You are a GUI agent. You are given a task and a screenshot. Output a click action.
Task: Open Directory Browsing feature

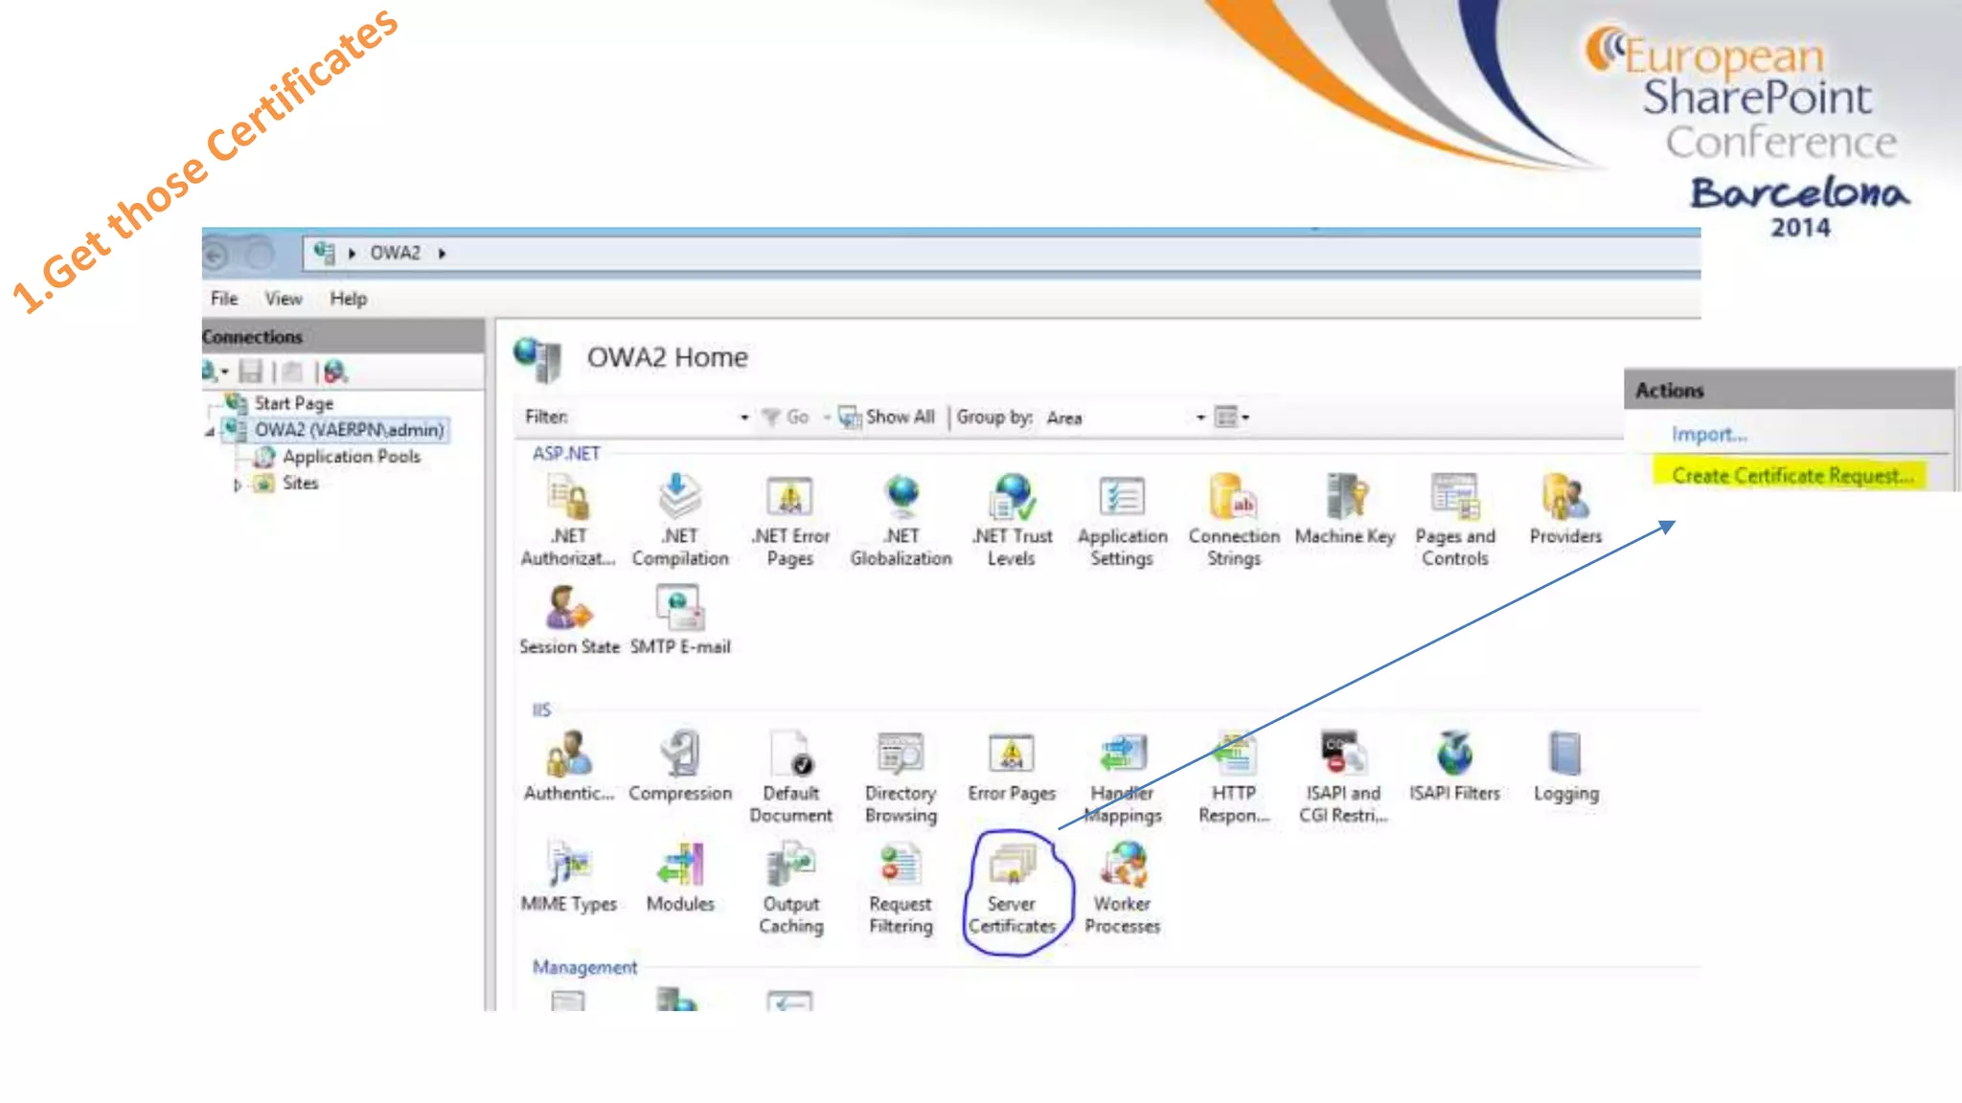pos(901,758)
